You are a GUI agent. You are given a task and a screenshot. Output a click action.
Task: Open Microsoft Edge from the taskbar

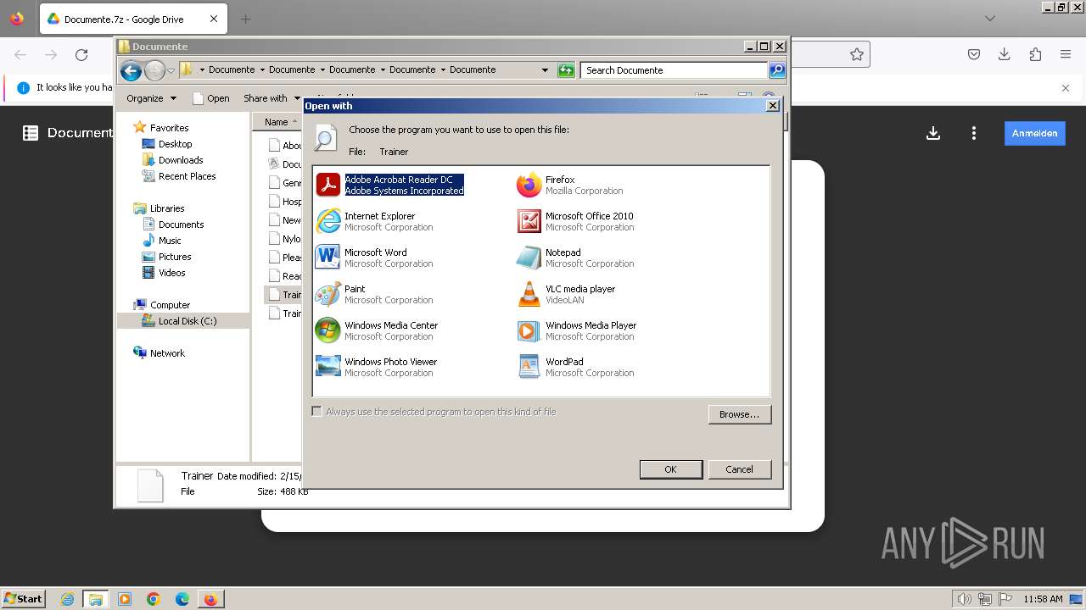click(182, 599)
